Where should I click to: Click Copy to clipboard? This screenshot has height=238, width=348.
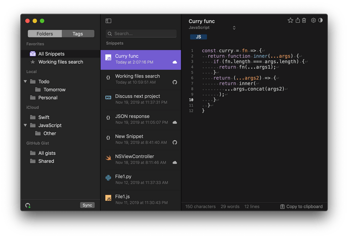301,207
